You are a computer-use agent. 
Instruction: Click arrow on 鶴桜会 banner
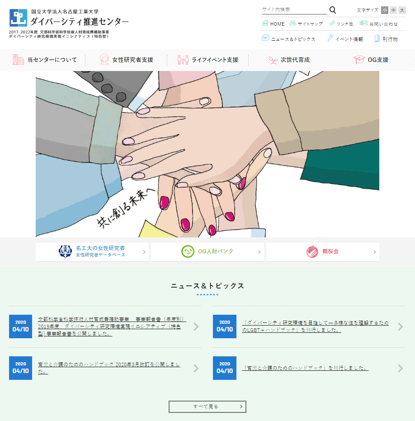point(375,252)
